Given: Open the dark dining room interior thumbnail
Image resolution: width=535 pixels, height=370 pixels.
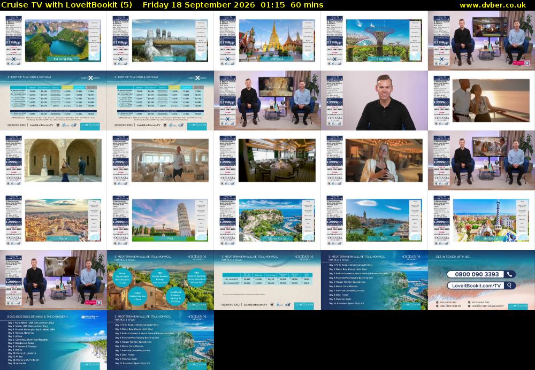Looking at the screenshot, I should click(267, 160).
